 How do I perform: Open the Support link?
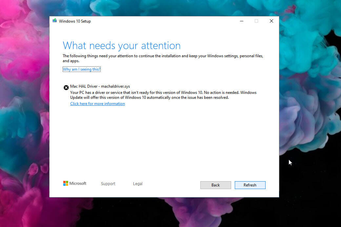(x=108, y=184)
